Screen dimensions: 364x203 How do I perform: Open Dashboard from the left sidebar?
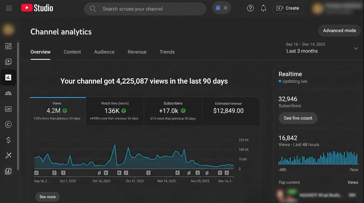pos(8,46)
